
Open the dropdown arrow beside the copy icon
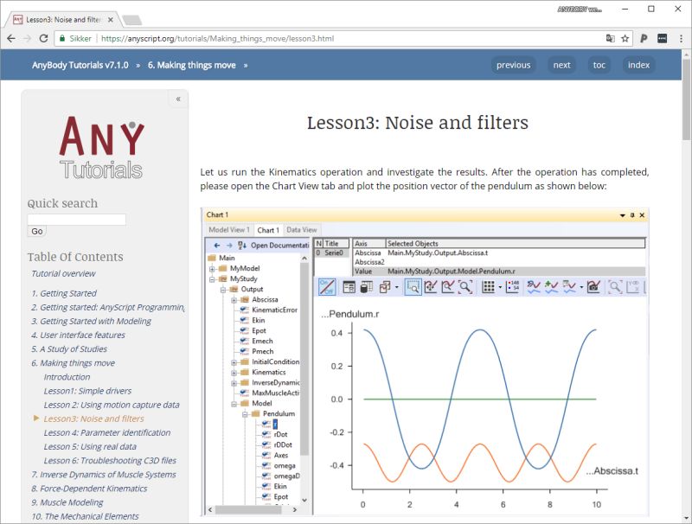coord(397,287)
